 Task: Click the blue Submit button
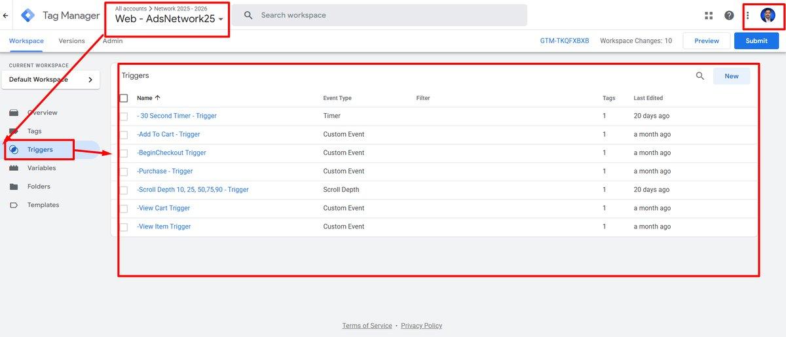click(757, 41)
